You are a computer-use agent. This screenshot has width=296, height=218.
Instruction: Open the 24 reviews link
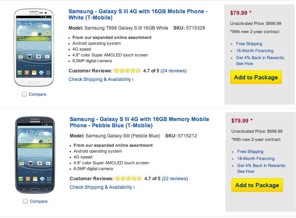pos(173,71)
